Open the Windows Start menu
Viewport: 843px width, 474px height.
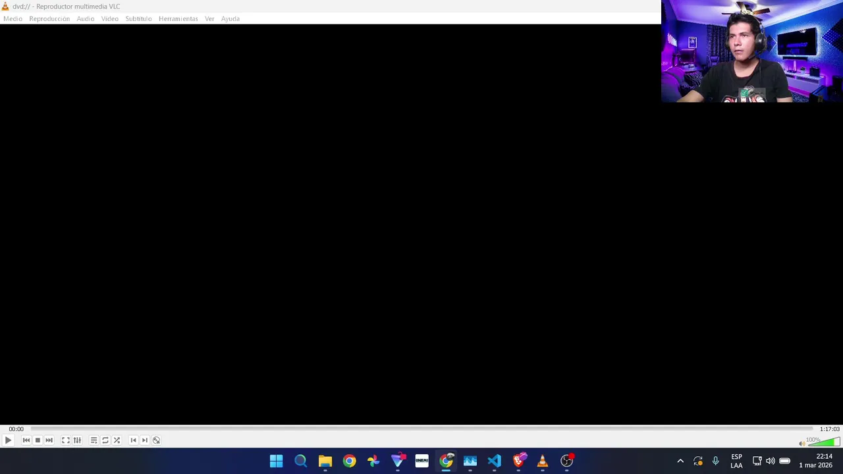click(277, 461)
